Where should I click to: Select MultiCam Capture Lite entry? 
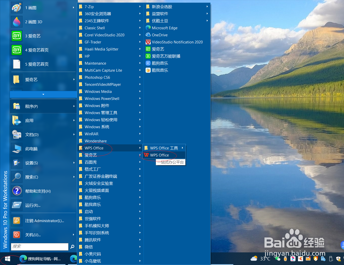click(x=110, y=70)
